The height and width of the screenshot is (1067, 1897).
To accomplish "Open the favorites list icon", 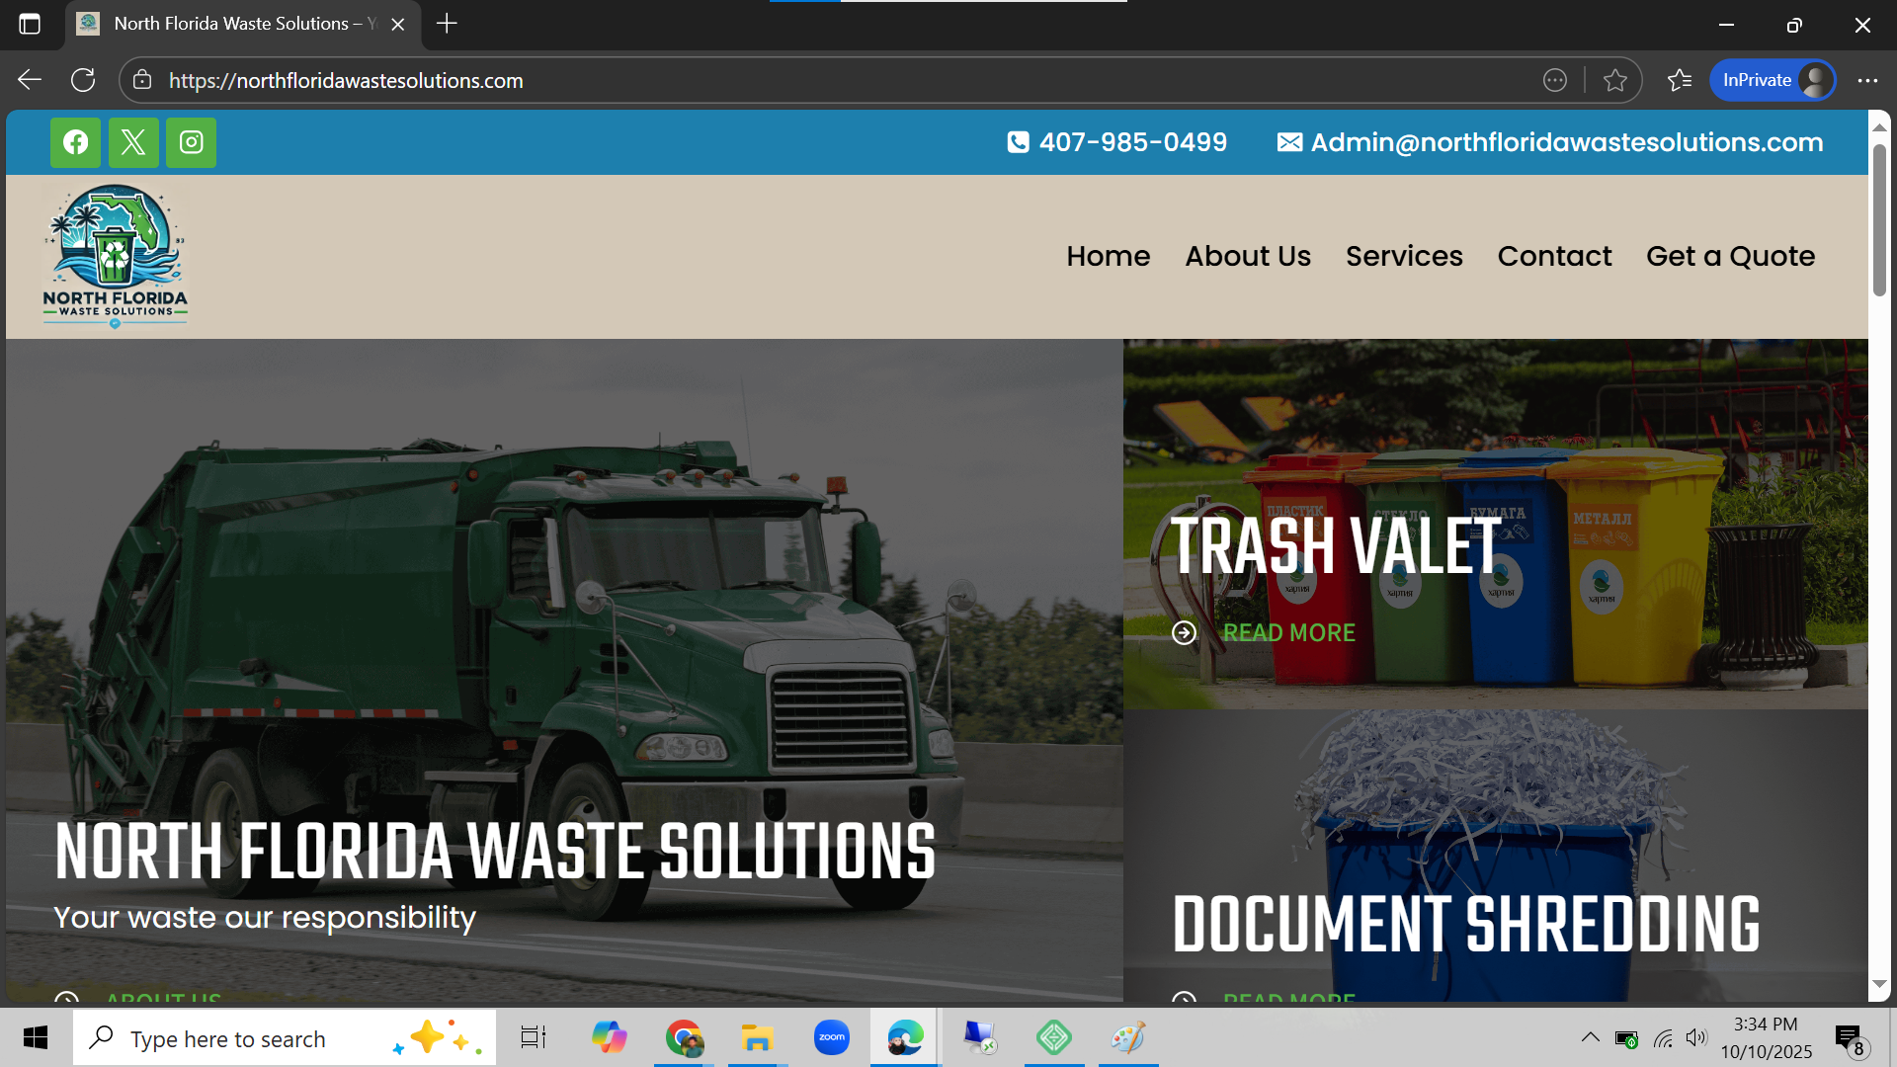I will coord(1679,80).
